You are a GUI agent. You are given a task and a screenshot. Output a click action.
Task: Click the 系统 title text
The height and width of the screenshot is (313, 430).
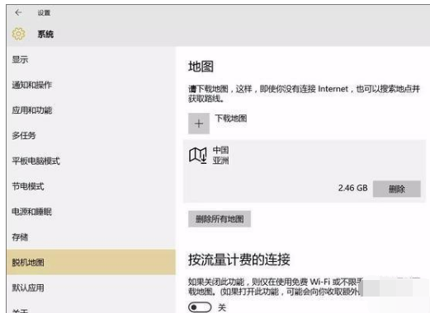point(45,34)
